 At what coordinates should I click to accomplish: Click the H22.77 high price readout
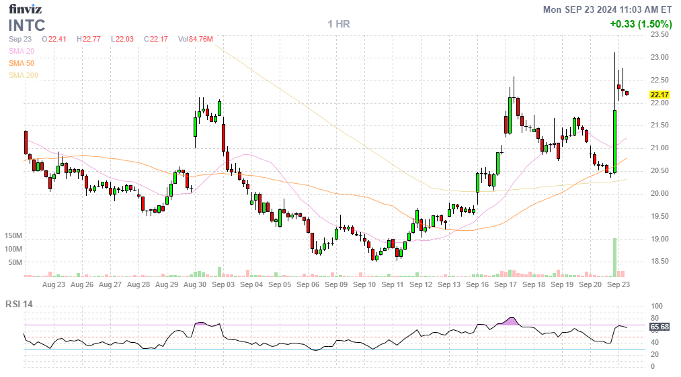[88, 39]
